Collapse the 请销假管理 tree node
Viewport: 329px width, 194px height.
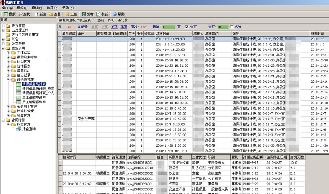pyautogui.click(x=8, y=79)
